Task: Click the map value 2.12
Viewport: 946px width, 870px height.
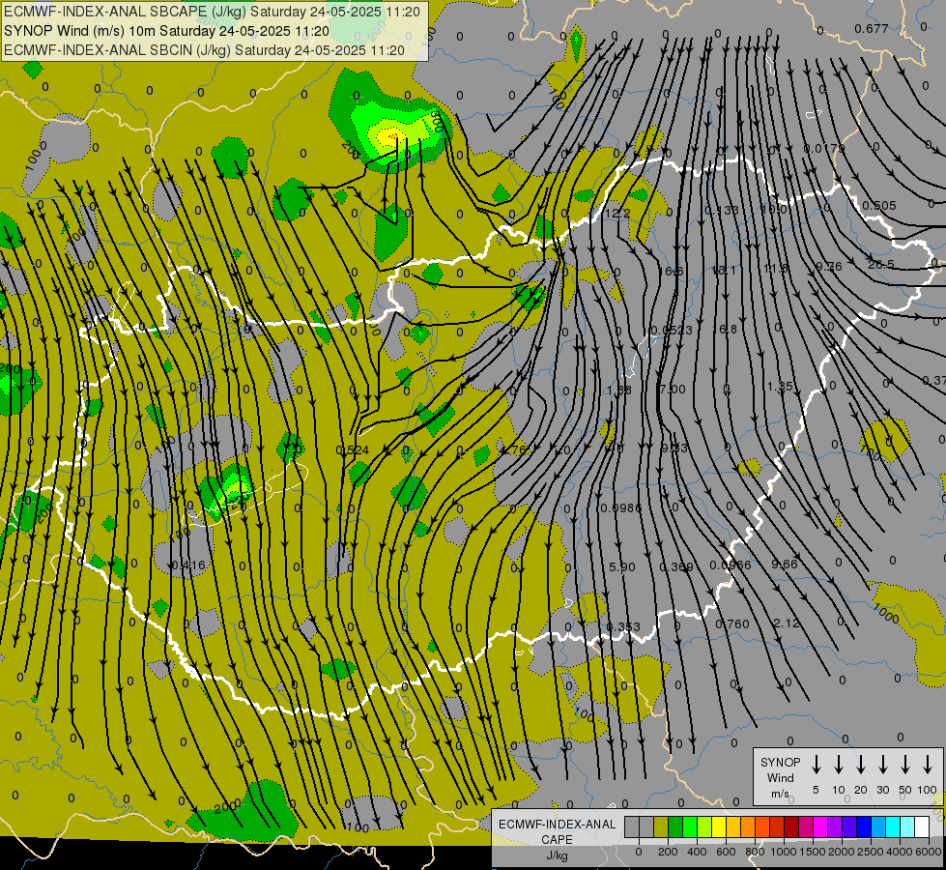Action: tap(787, 623)
